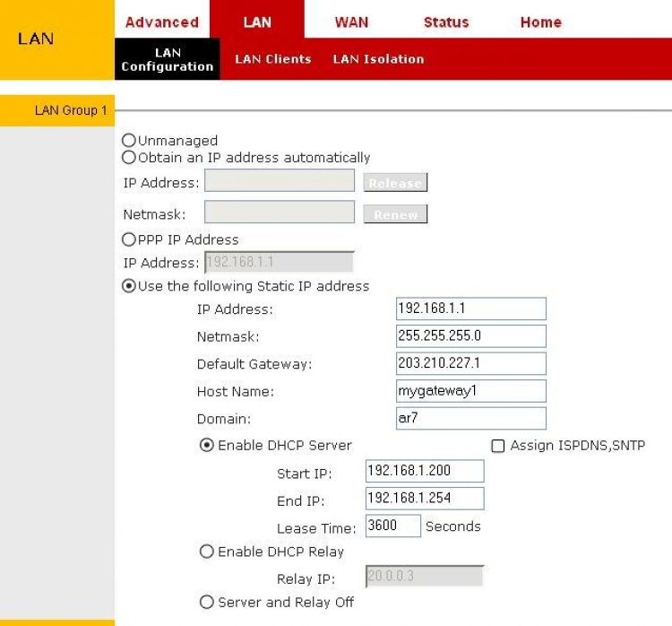Image resolution: width=672 pixels, height=626 pixels.
Task: Click the Relay IP field 20.0.0.3
Action: coord(425,577)
